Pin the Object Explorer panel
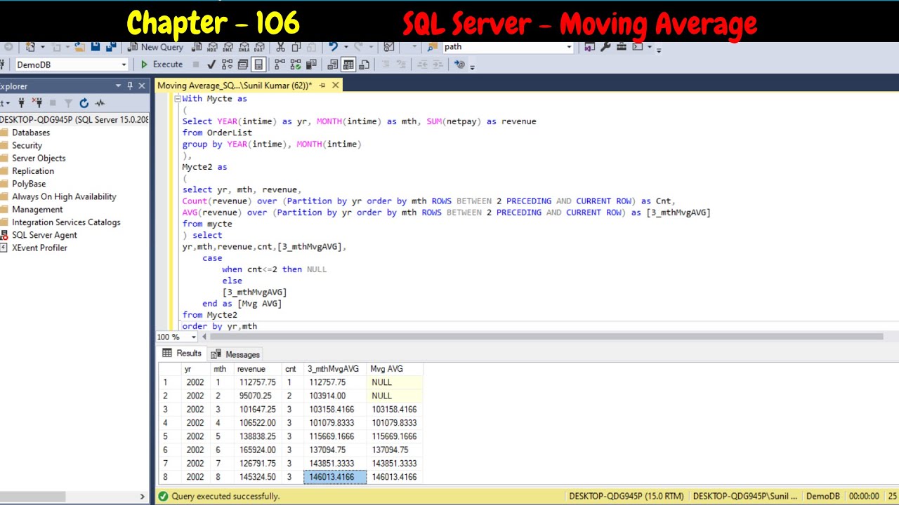This screenshot has width=899, height=505. coord(130,86)
